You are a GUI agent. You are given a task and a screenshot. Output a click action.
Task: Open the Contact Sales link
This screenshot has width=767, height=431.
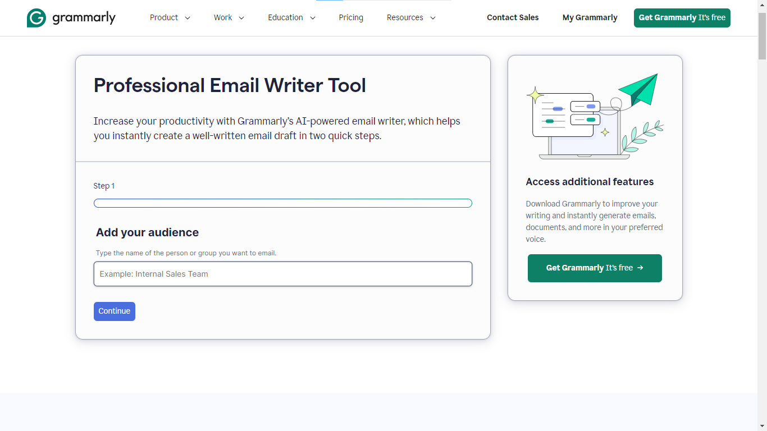tap(513, 17)
